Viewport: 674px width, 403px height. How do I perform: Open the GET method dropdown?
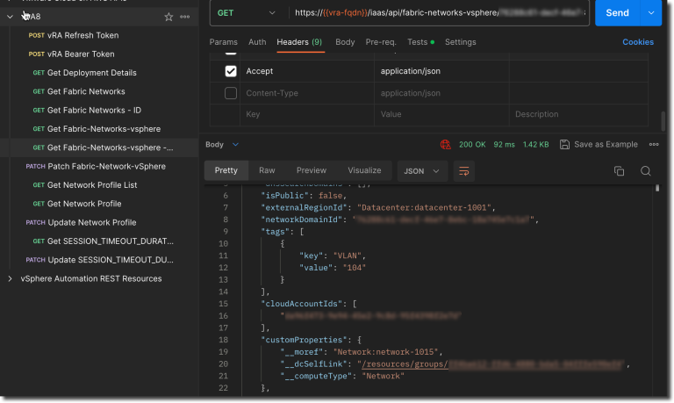tap(246, 13)
